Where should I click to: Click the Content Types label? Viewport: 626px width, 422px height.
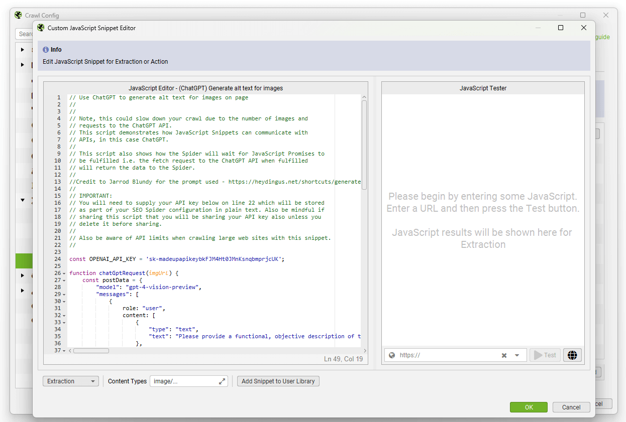[x=127, y=381]
